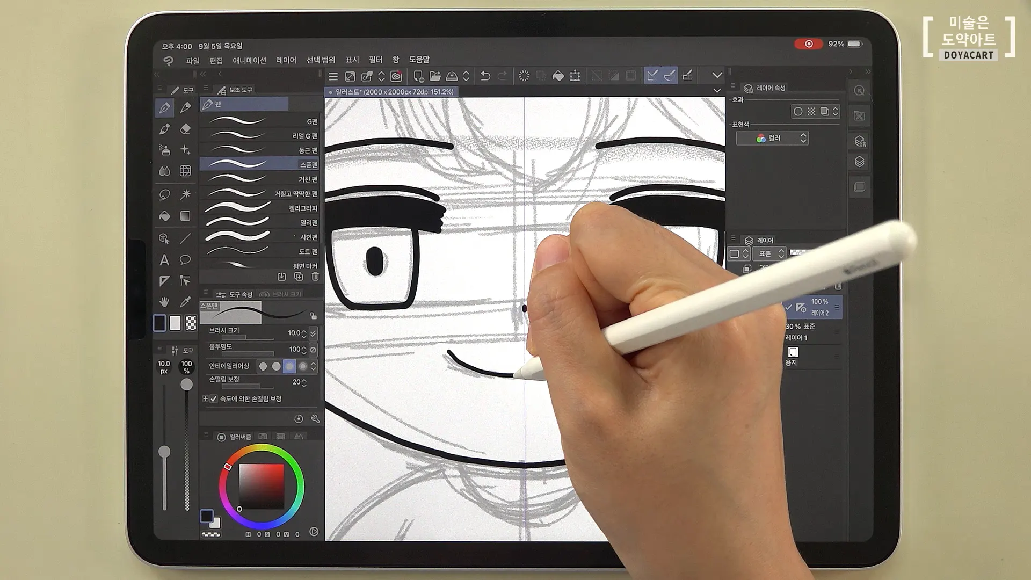Select the Airbrush tool

pos(164,150)
